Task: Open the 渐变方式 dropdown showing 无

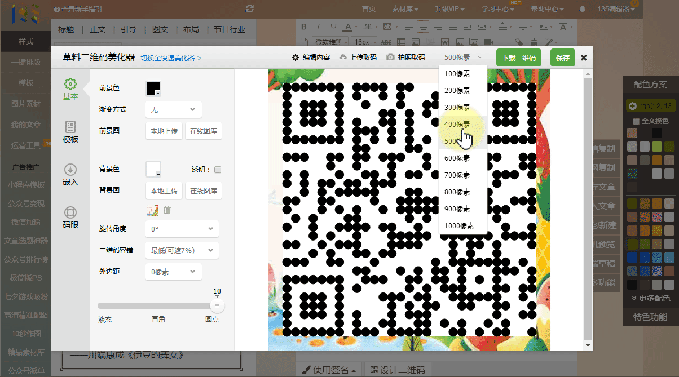Action: tap(173, 109)
